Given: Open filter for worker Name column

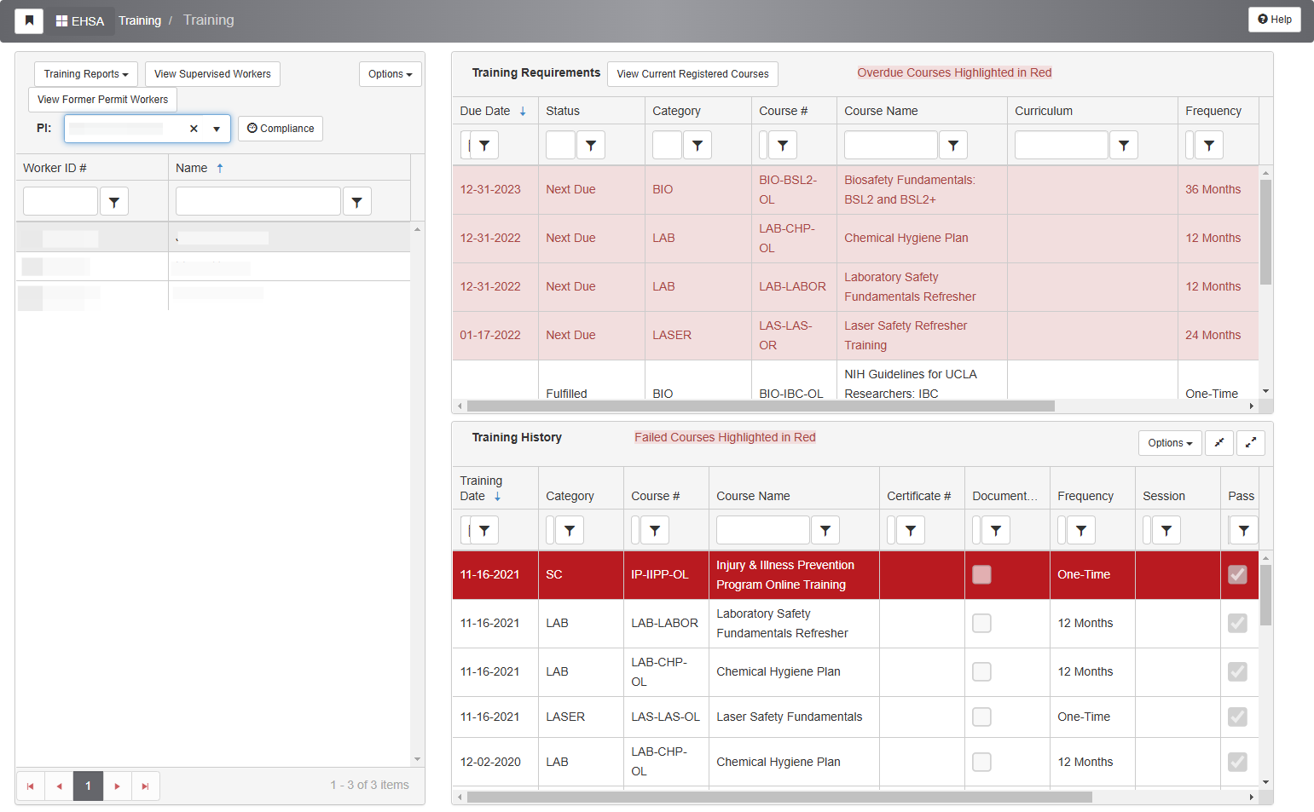Looking at the screenshot, I should click(x=357, y=202).
